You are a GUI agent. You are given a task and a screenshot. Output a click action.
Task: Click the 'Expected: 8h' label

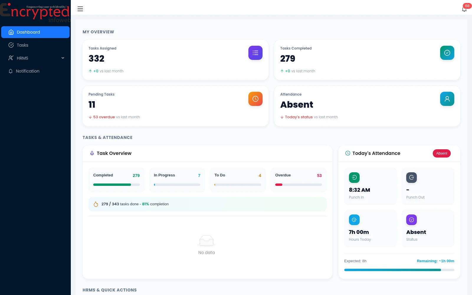(355, 261)
